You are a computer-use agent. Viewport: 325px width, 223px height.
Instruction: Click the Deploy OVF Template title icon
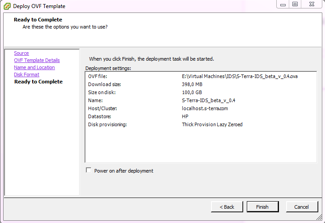[x=7, y=6]
